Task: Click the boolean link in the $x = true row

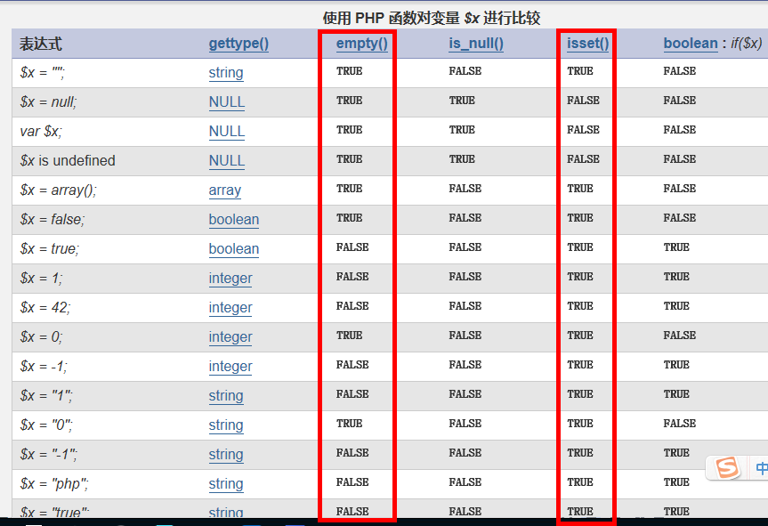Action: [x=234, y=249]
